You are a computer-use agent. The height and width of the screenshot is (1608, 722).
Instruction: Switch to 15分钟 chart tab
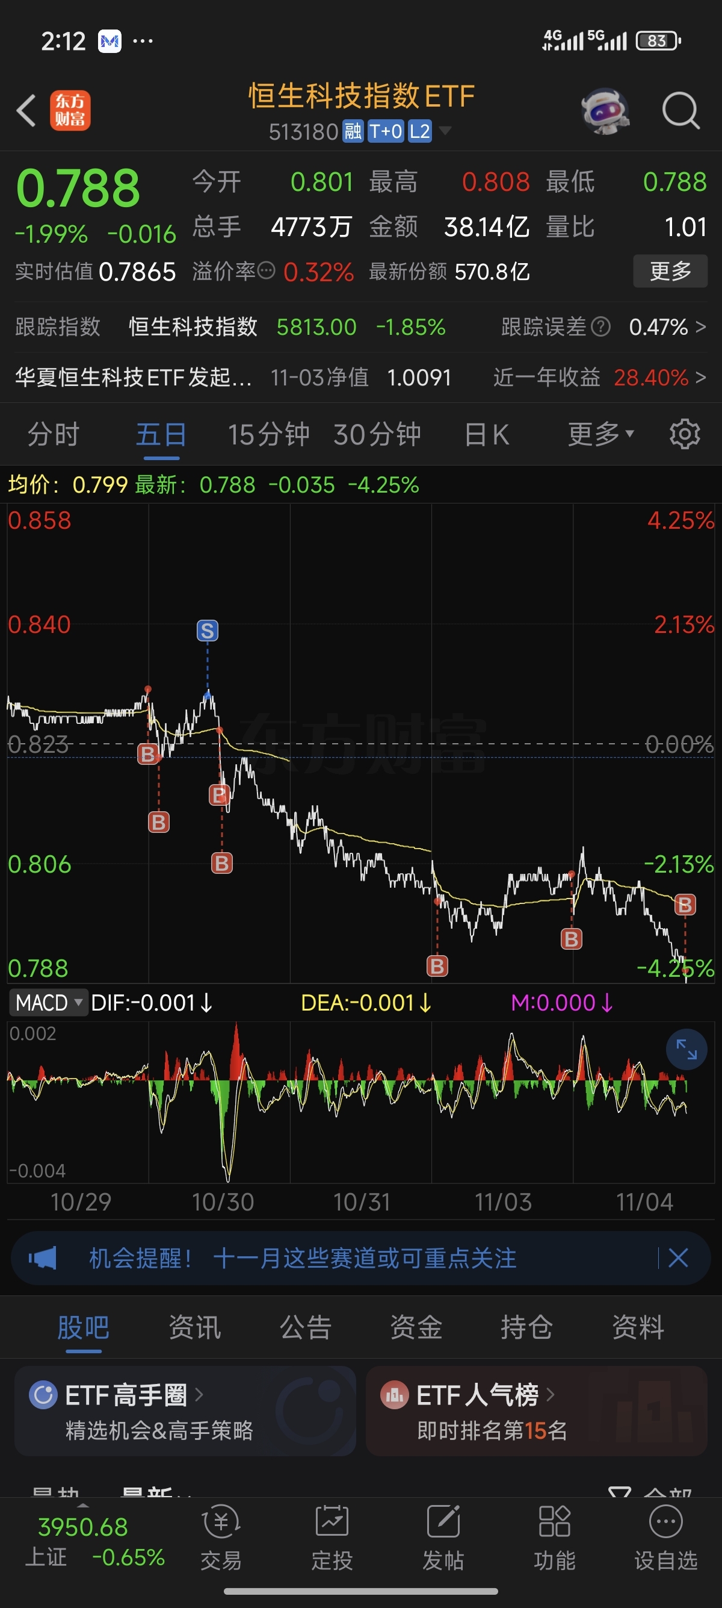[x=268, y=434]
